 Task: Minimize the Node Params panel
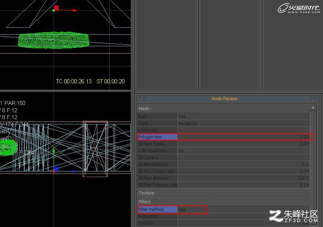pyautogui.click(x=305, y=99)
